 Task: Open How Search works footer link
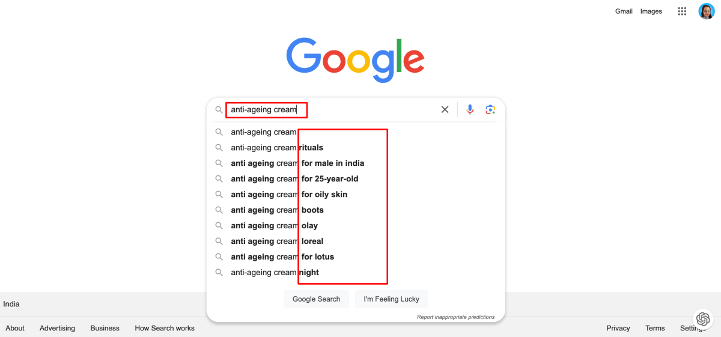tap(165, 328)
